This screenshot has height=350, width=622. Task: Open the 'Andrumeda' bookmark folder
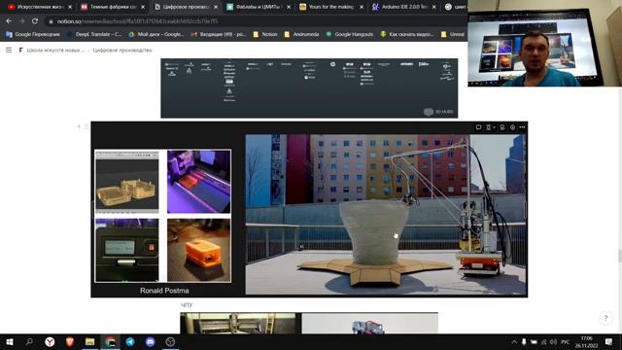pos(301,35)
